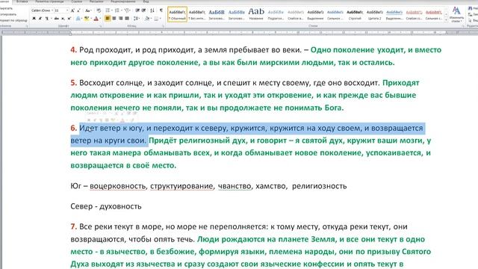Image resolution: width=478 pixels, height=269 pixels.
Task: Apply the Без интервала style
Action: [197, 15]
